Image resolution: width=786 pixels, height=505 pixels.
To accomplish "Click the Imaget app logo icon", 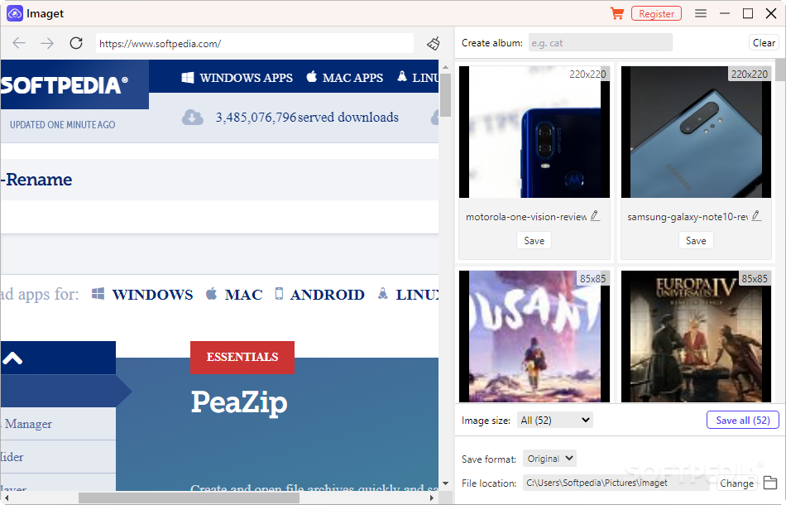I will point(15,13).
